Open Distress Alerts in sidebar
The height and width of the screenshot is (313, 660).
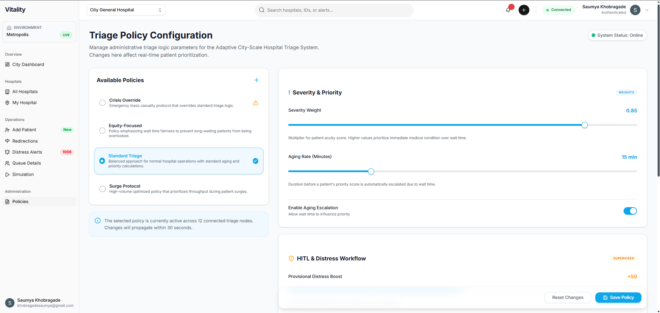coord(27,152)
